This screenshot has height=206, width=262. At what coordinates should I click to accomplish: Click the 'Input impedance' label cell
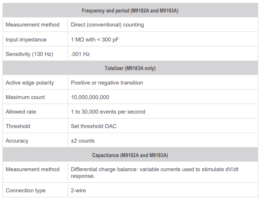tap(26, 39)
